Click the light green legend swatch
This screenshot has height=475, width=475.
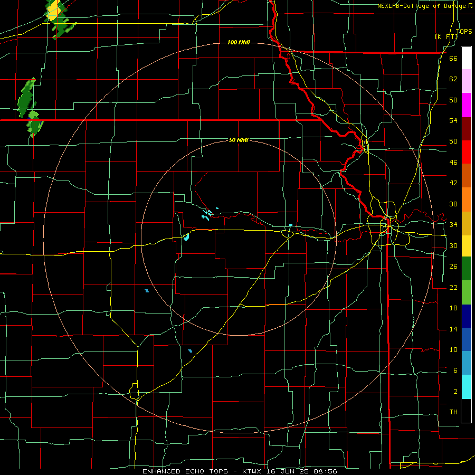click(466, 292)
